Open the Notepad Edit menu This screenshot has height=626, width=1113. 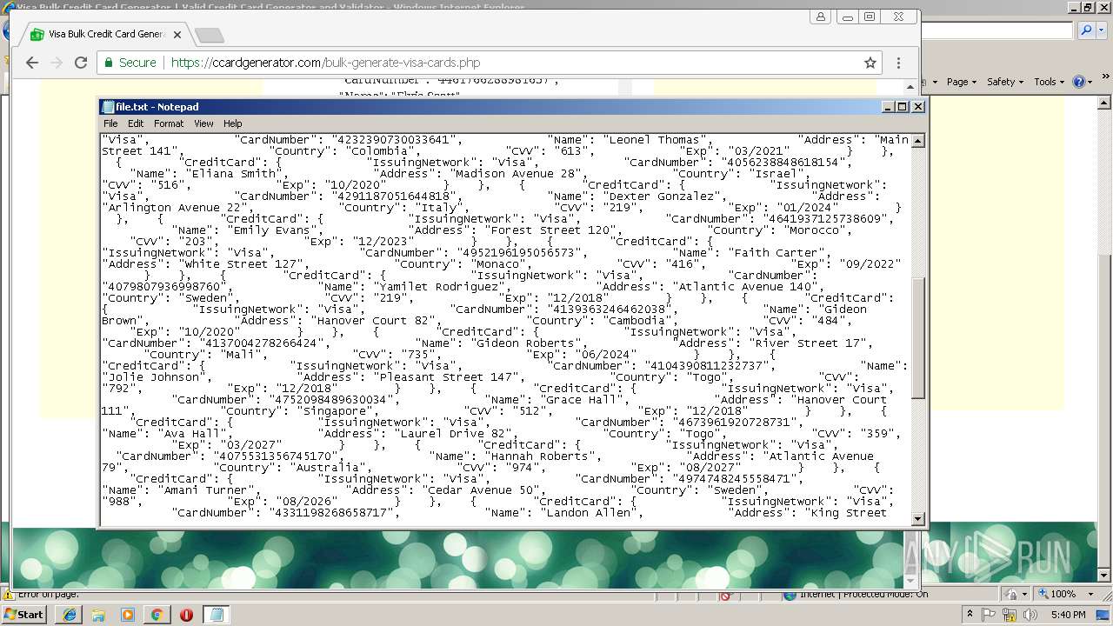136,123
